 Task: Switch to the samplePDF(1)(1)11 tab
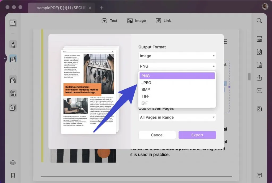[x=61, y=8]
